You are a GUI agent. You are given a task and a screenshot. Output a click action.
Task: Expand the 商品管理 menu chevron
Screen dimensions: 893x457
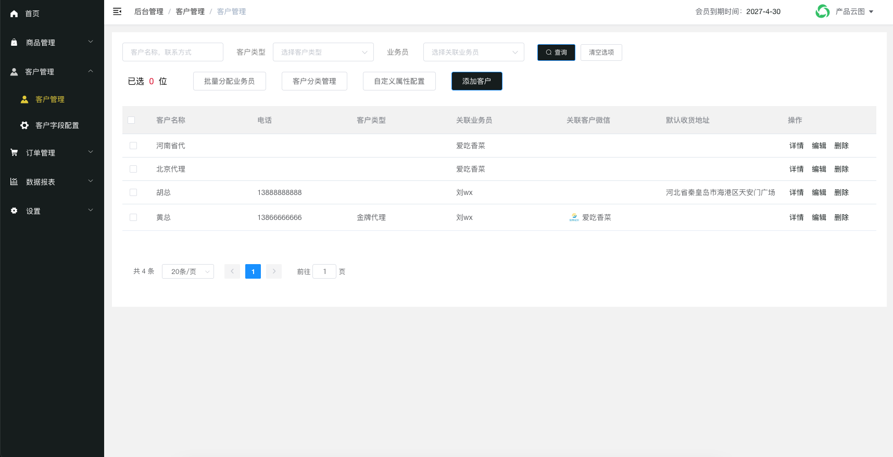pos(91,42)
